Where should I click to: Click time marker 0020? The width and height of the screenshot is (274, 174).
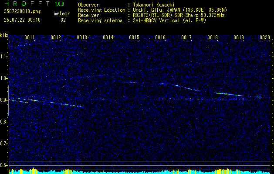coord(265,37)
